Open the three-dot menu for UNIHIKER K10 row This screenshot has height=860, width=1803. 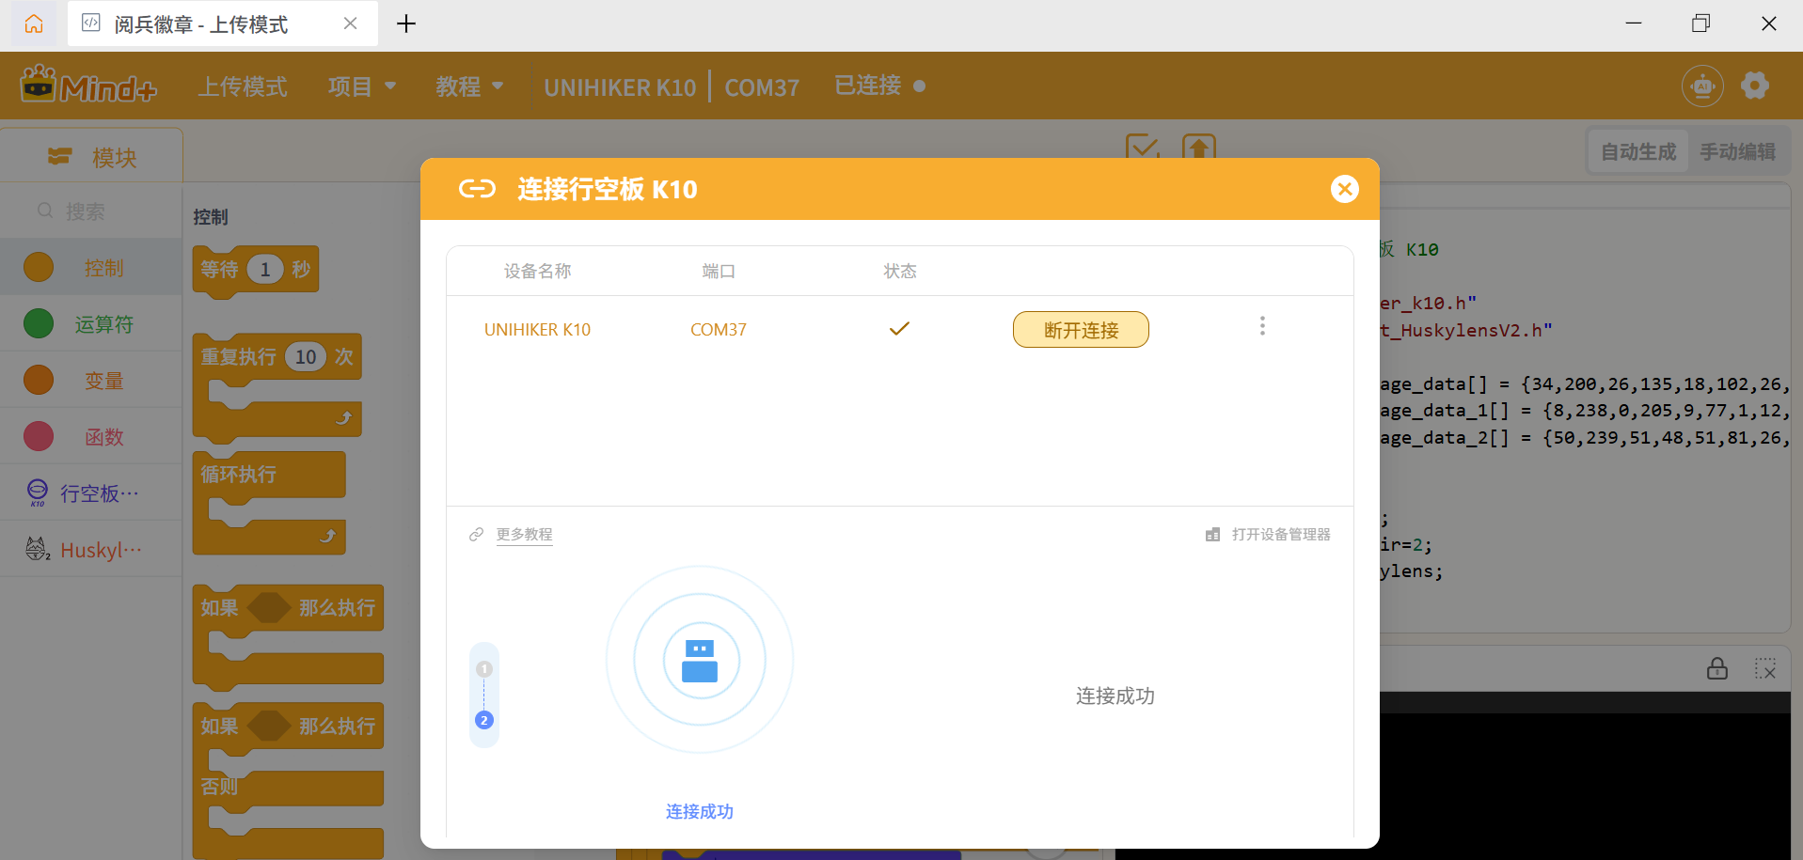point(1262,326)
